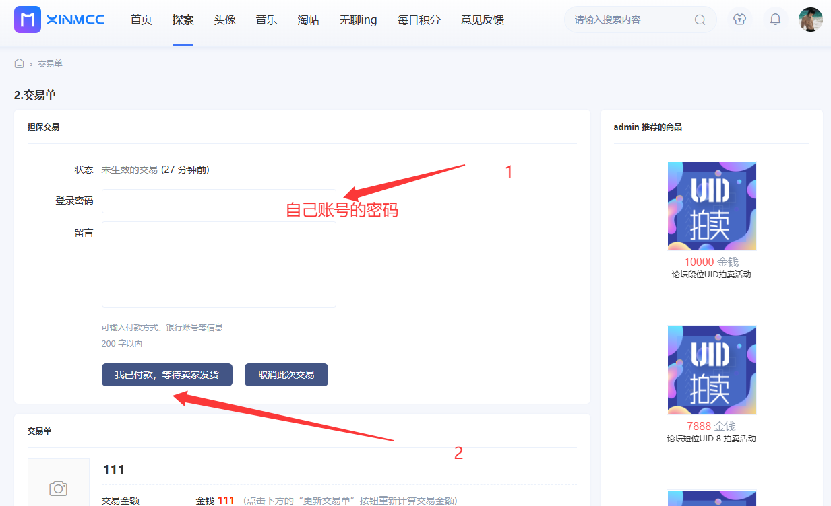The height and width of the screenshot is (506, 831).
Task: Open notifications bell icon
Action: coord(776,20)
